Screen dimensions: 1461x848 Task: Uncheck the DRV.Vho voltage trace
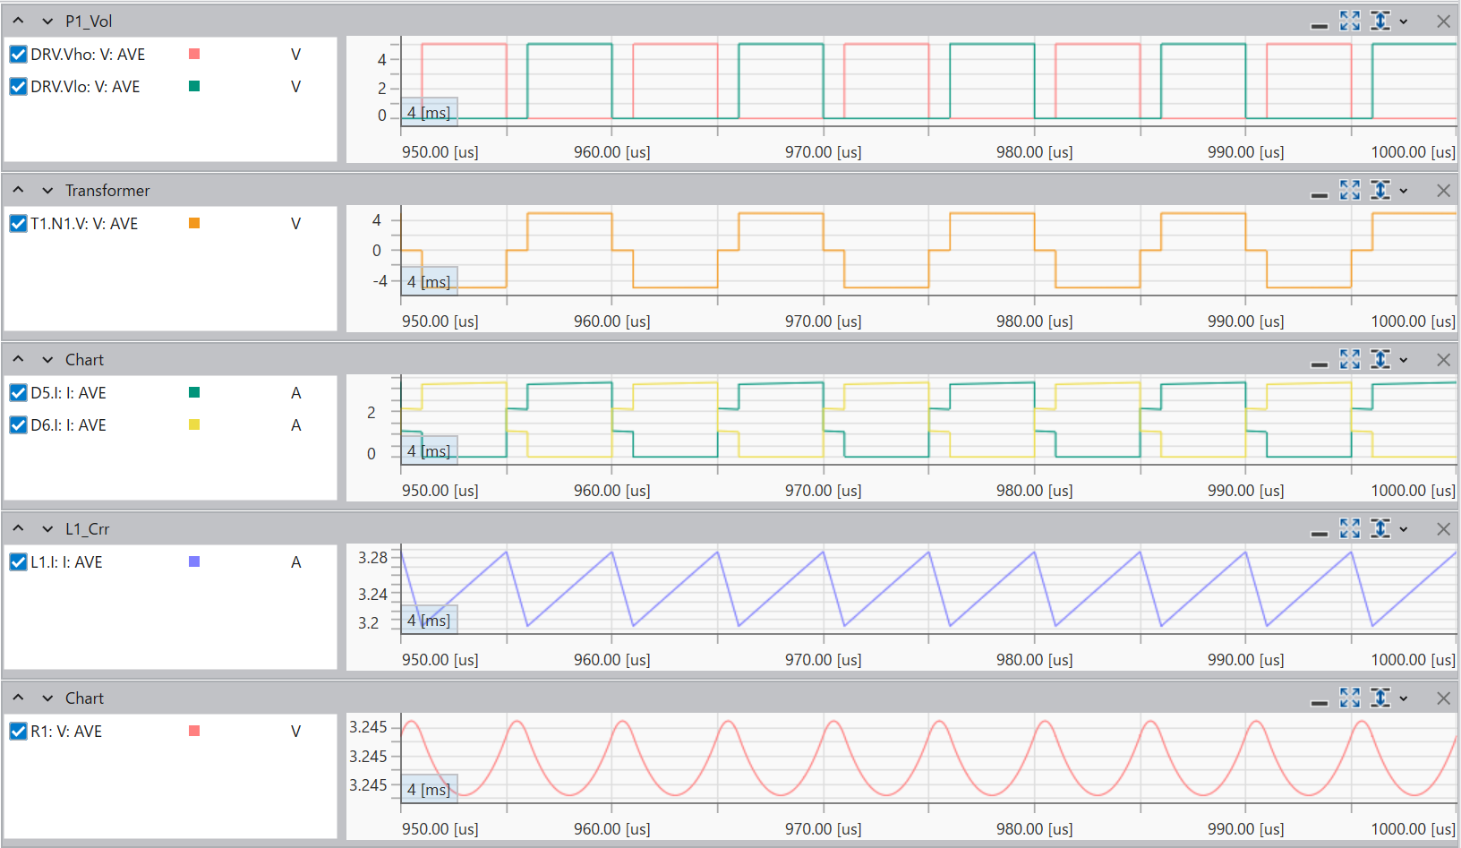(18, 55)
